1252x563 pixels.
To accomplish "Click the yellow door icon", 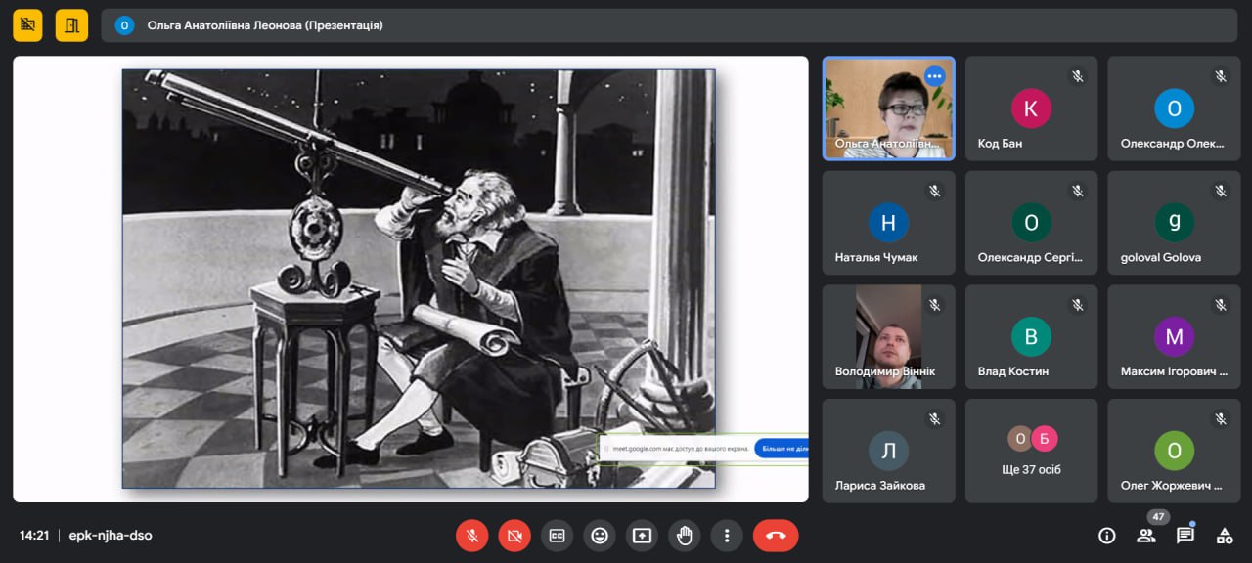I will click(x=71, y=25).
